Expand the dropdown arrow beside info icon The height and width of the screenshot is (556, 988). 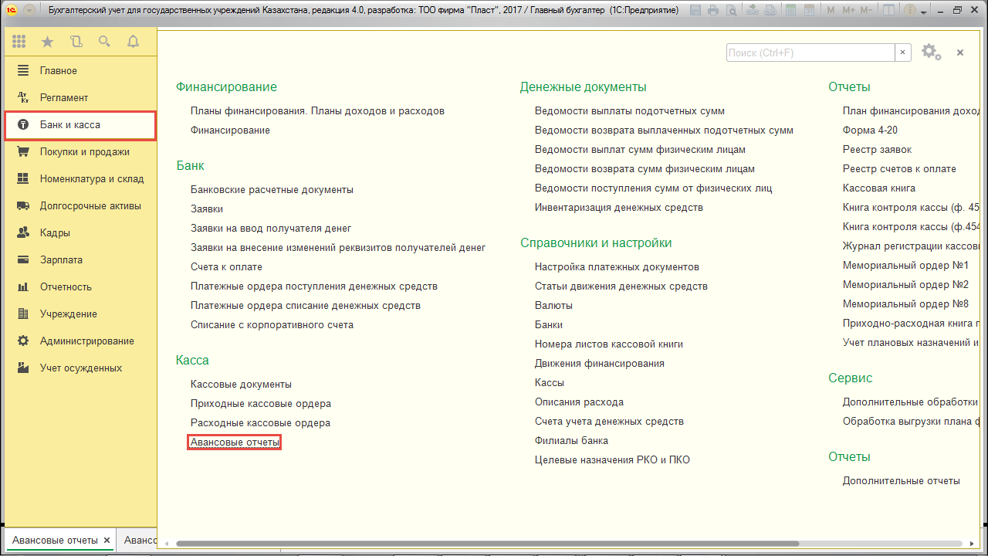pos(925,11)
